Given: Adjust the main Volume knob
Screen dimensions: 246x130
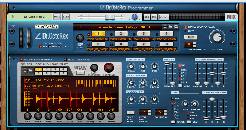Looking at the screenshot, I should point(217,37).
